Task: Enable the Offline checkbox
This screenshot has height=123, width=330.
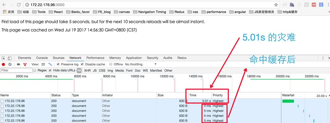Action: pyautogui.click(x=111, y=64)
